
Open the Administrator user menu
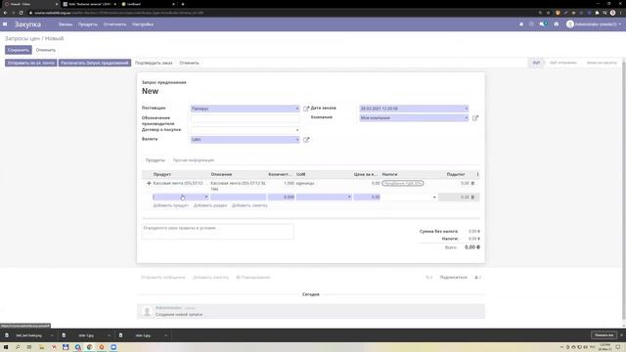[x=594, y=24]
